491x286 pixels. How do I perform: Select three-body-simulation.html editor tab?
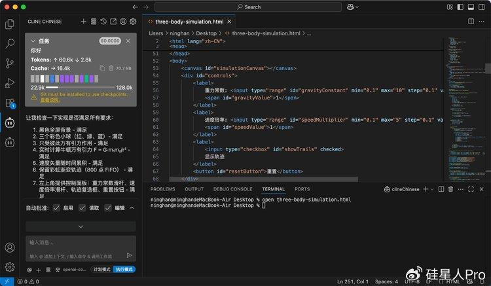[x=189, y=22]
